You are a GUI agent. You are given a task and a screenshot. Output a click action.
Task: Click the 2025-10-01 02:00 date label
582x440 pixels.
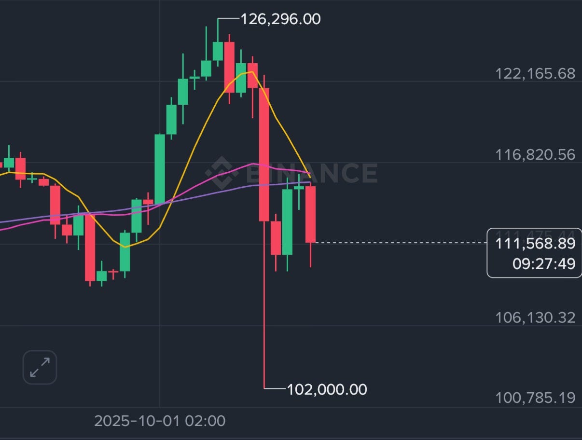tap(160, 420)
